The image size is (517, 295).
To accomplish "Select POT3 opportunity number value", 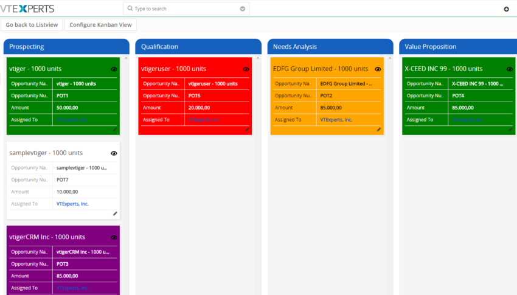I will click(62, 264).
